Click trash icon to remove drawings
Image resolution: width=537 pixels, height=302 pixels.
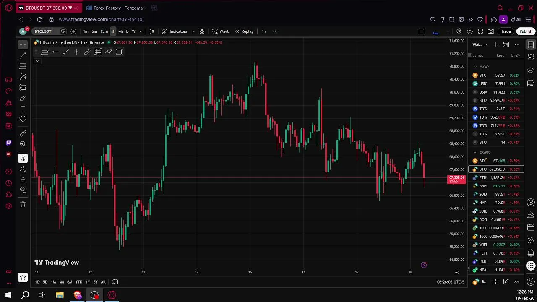click(x=23, y=204)
